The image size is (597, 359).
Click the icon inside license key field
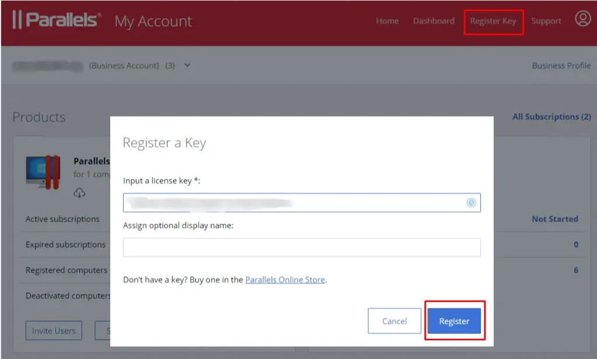pos(471,203)
